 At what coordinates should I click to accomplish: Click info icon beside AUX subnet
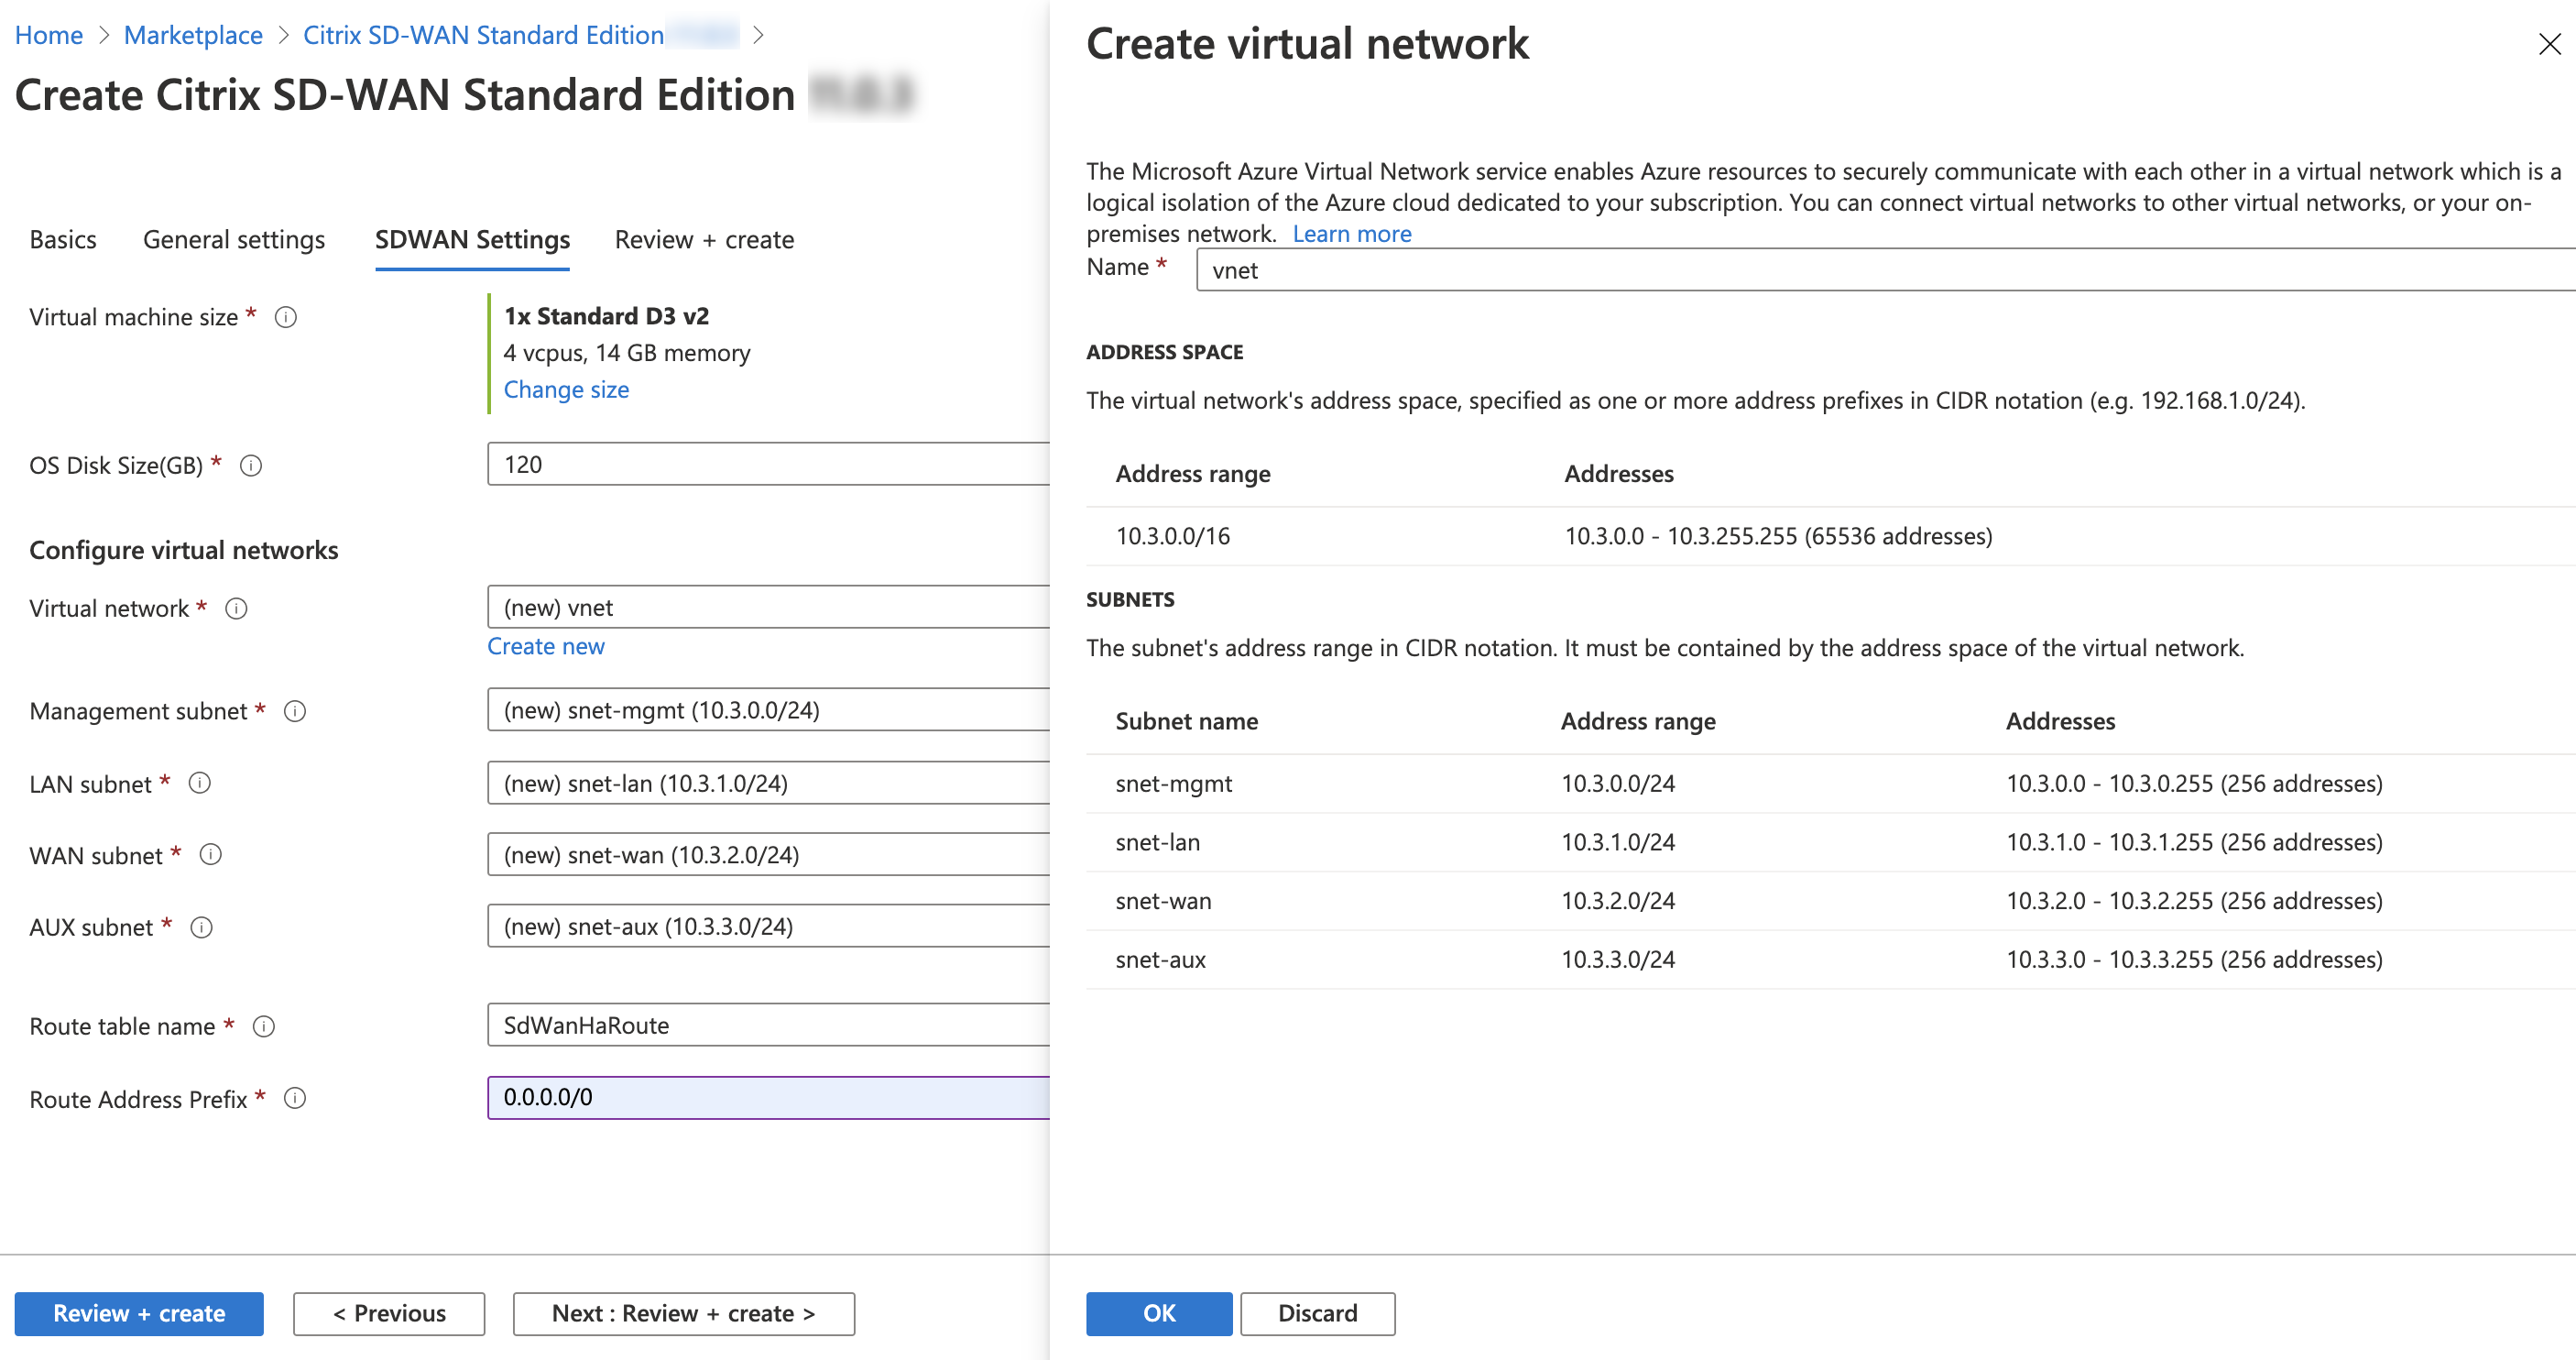pyautogui.click(x=202, y=927)
